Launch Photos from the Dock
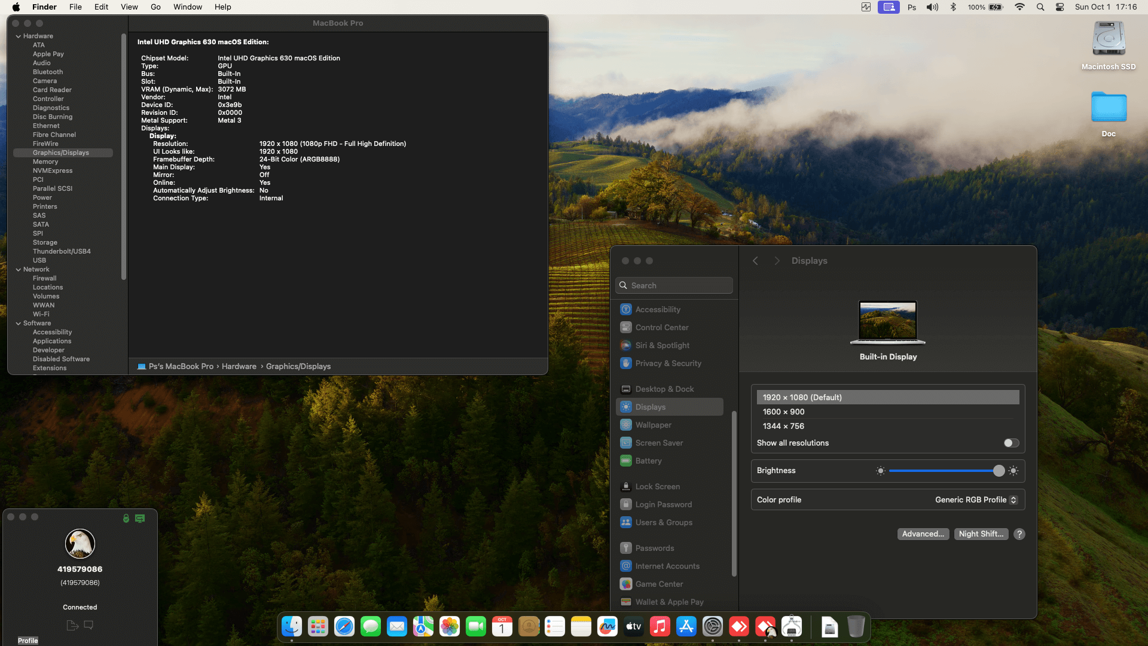1148x646 pixels. 450,626
